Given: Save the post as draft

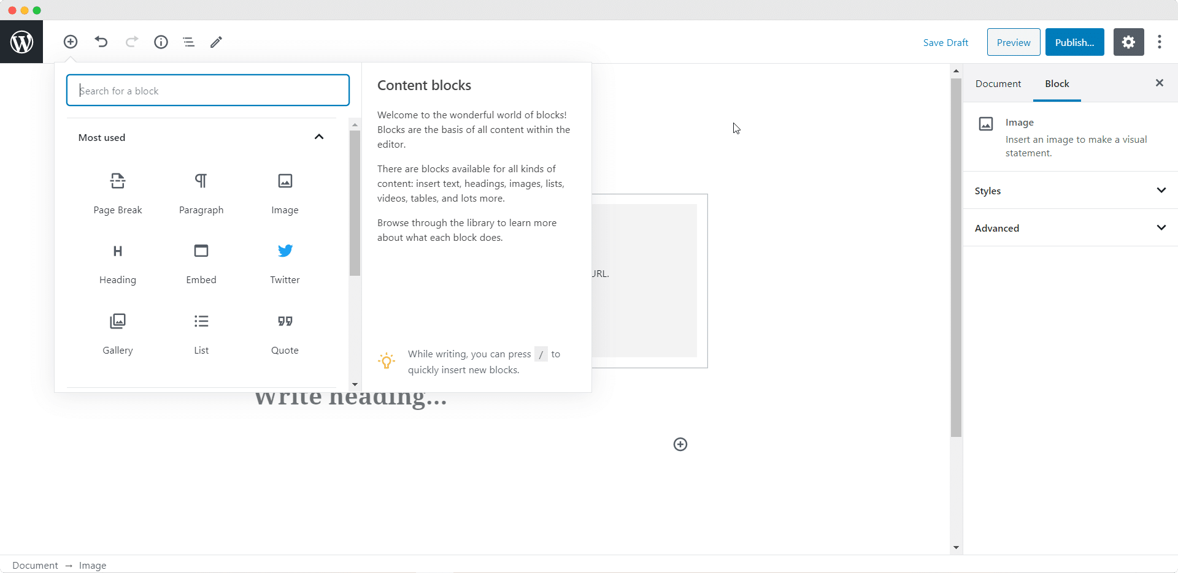Looking at the screenshot, I should coord(945,42).
